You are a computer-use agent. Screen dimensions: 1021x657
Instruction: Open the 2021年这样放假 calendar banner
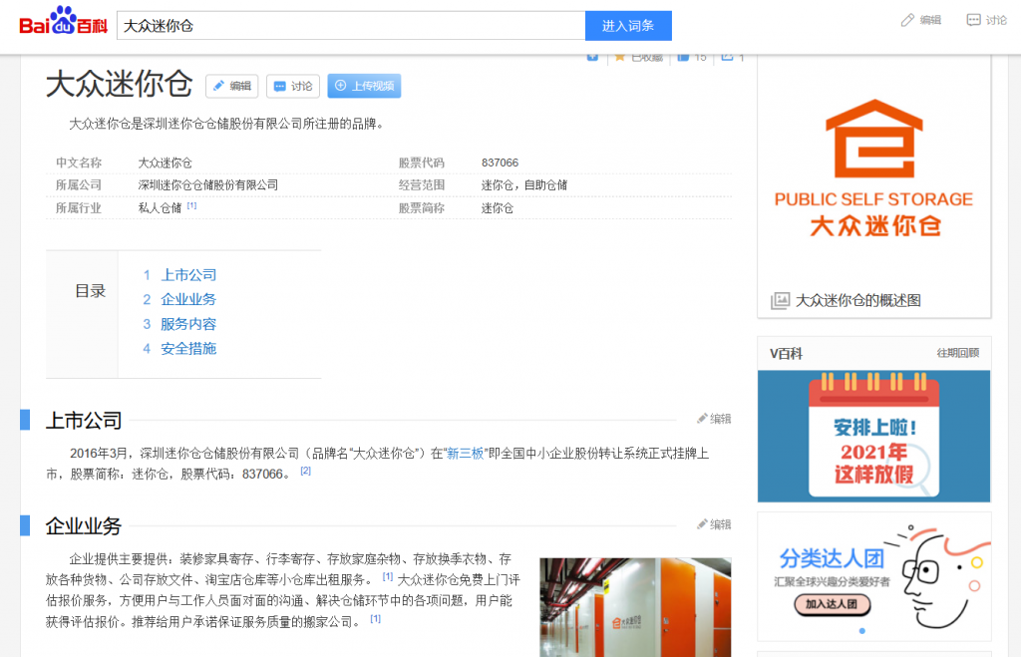tap(873, 437)
